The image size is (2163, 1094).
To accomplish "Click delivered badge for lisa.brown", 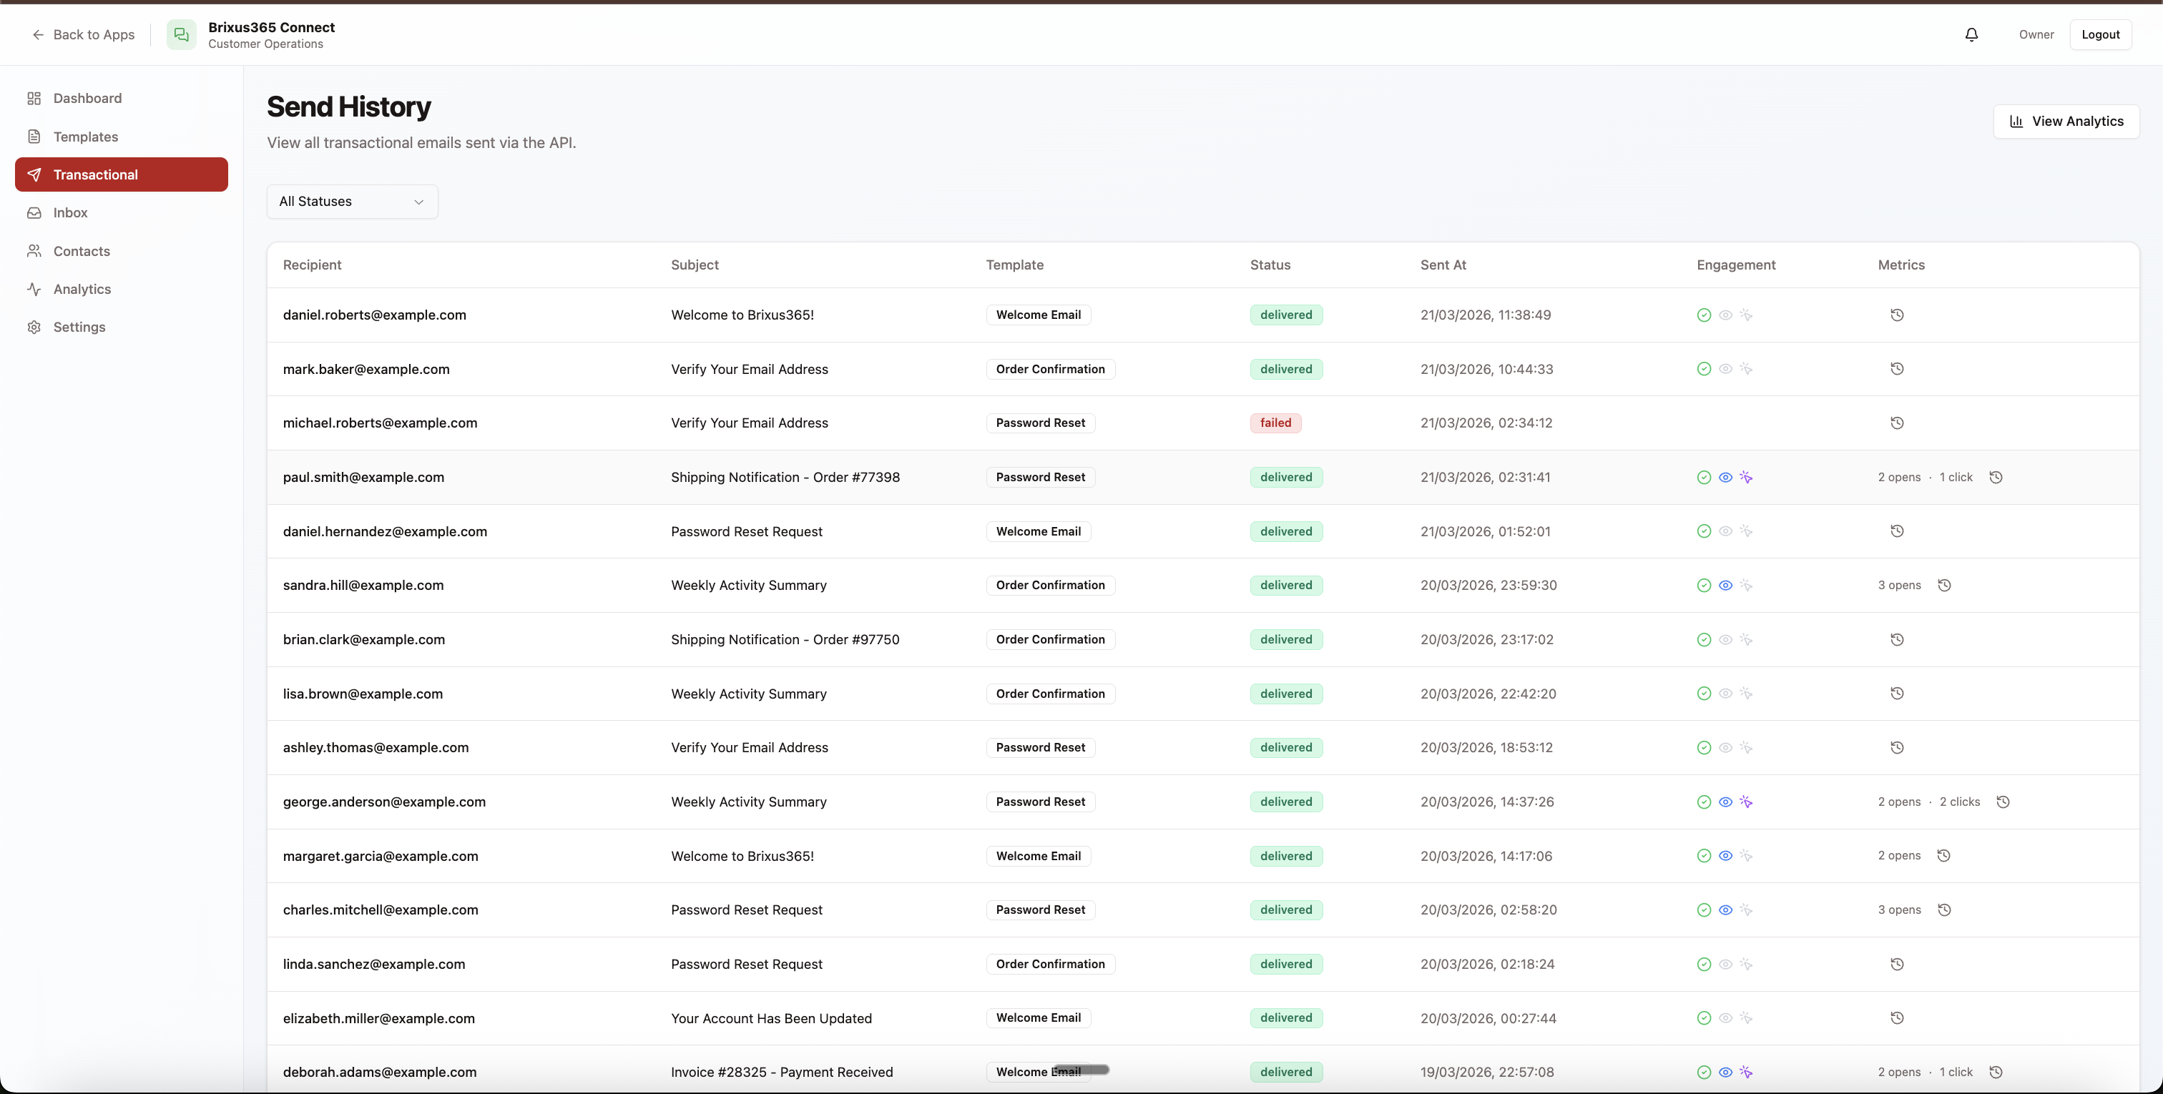I will pos(1285,694).
